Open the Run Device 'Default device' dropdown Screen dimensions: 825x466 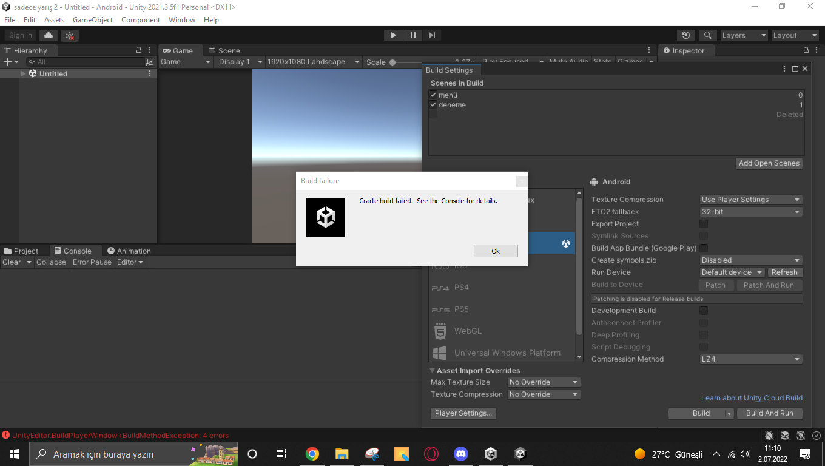tap(732, 272)
